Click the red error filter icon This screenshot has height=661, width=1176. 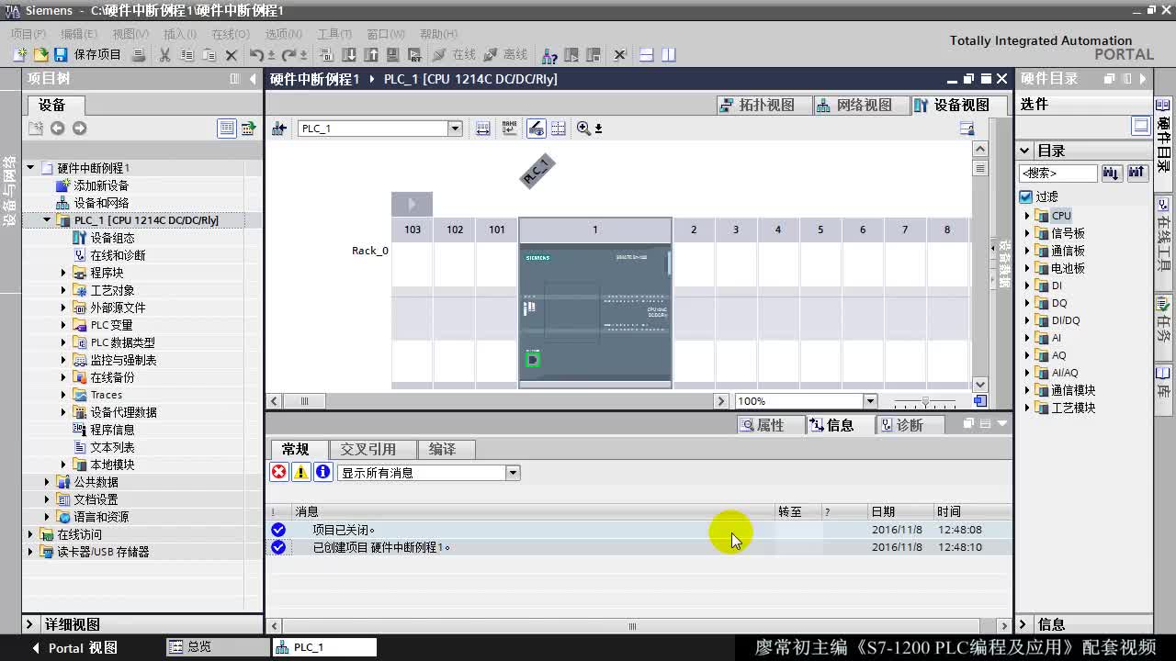click(278, 472)
